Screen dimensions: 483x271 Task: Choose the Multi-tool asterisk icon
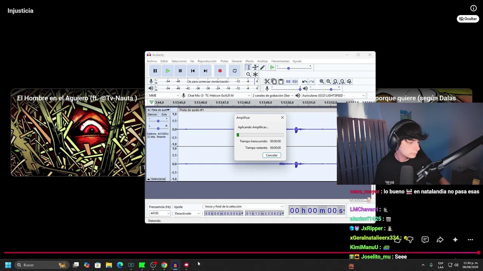point(255,74)
